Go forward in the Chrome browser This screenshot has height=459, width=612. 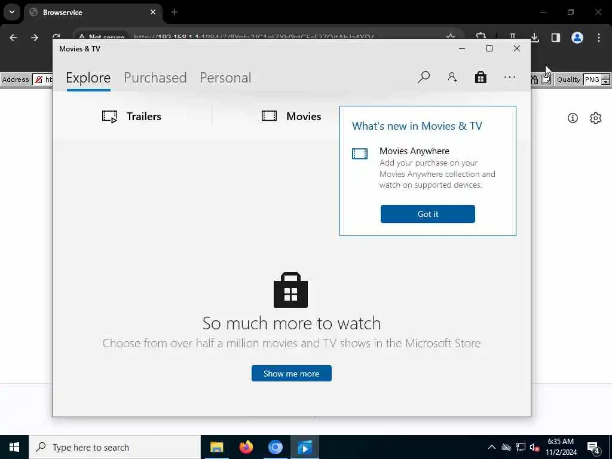coord(34,38)
